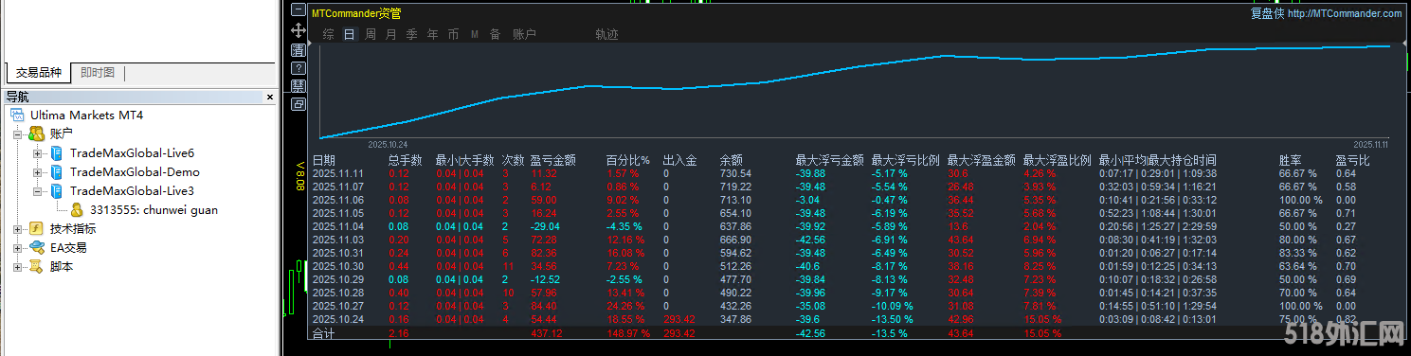The width and height of the screenshot is (1411, 356).
Task: Expand the TradeMaxGlobal-Demo node
Action: click(x=37, y=172)
